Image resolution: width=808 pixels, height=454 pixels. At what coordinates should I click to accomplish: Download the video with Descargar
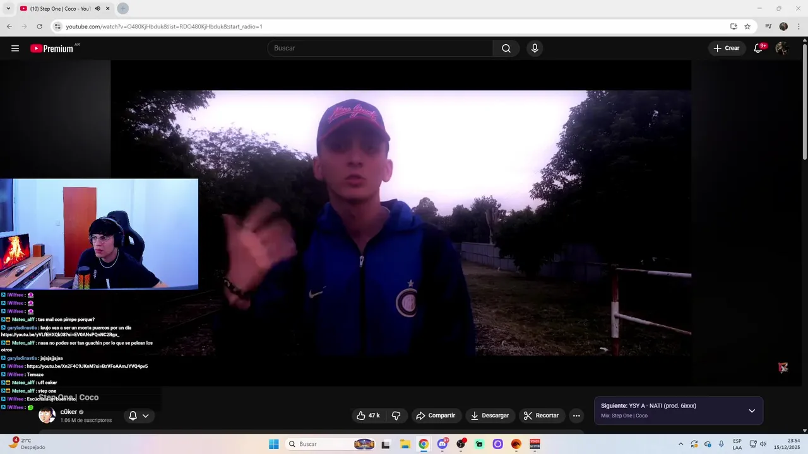490,416
